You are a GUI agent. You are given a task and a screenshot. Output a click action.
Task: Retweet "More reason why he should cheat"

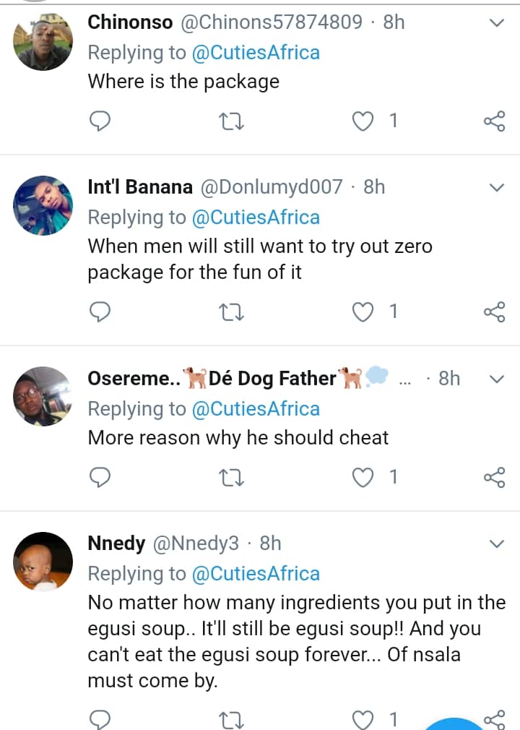pos(231,477)
